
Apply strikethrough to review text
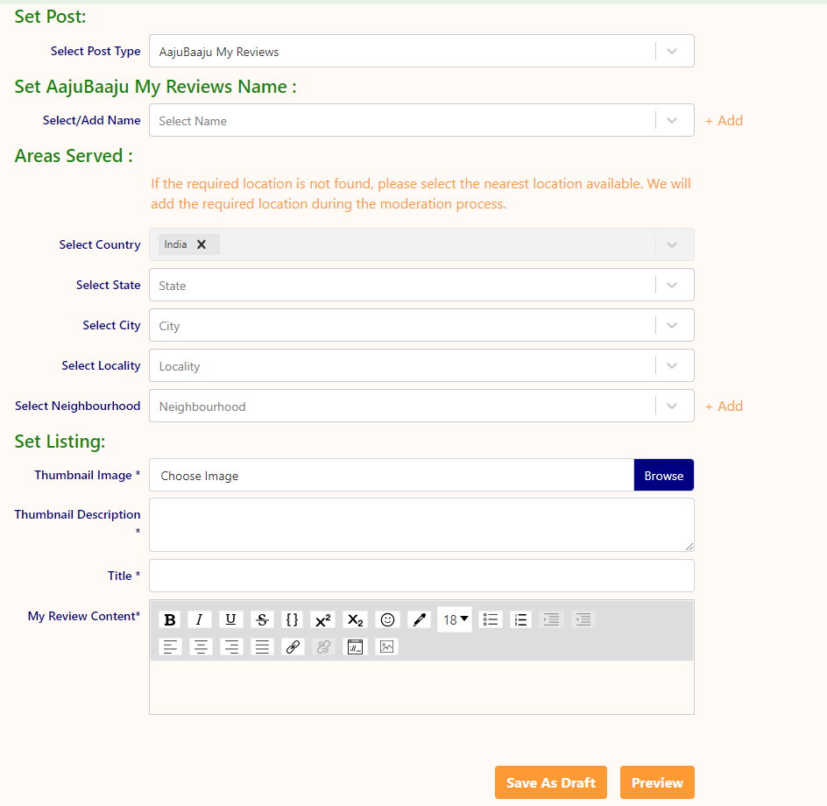coord(262,619)
